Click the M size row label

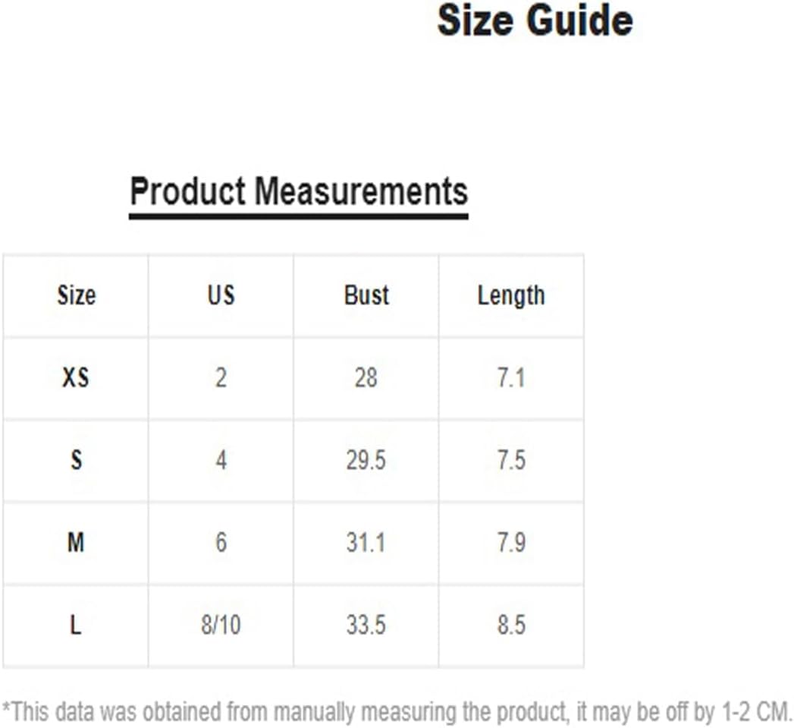click(76, 543)
